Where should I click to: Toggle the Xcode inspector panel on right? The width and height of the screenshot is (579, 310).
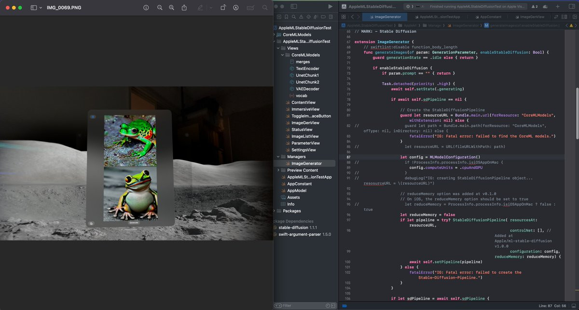571,7
